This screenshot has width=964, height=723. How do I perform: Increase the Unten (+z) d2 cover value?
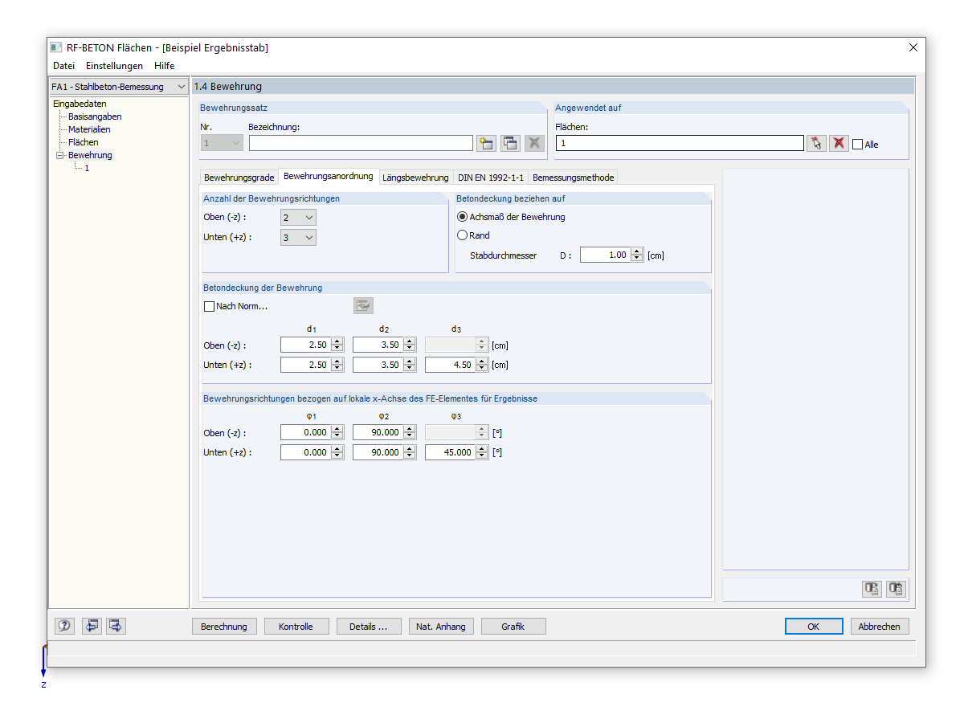410,361
